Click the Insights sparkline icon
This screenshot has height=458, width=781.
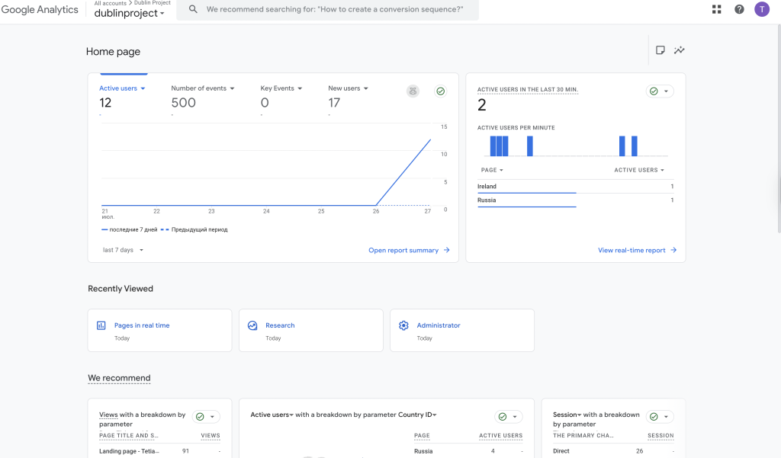pyautogui.click(x=679, y=50)
